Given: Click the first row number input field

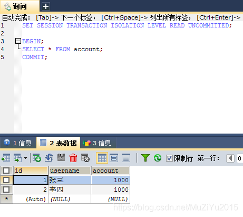Looking at the screenshot, I should click(239, 158).
